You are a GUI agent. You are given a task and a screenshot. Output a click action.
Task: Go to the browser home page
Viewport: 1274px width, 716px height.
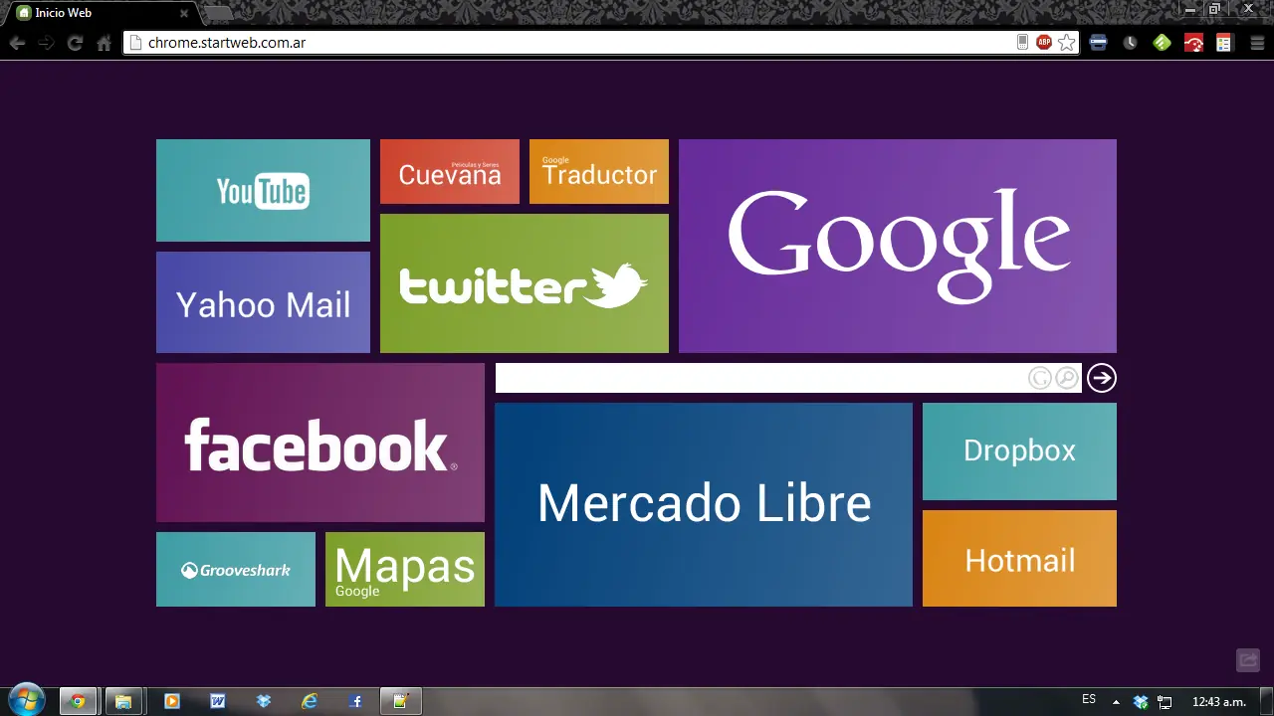tap(104, 43)
